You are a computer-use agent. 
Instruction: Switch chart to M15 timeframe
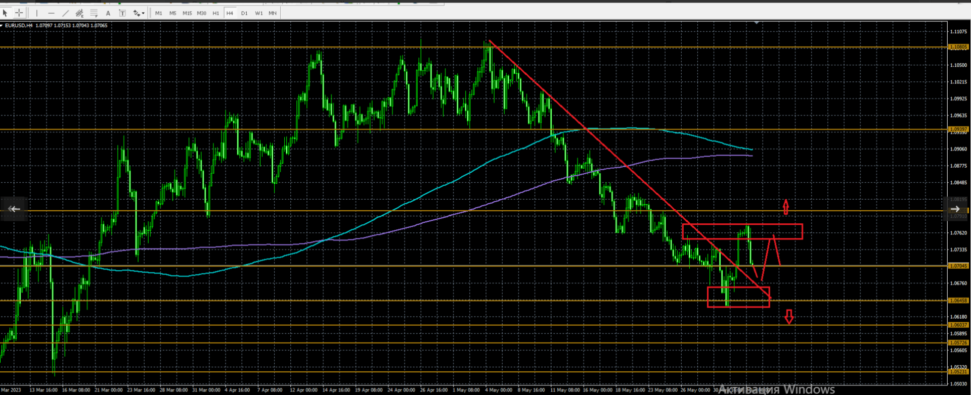point(187,13)
